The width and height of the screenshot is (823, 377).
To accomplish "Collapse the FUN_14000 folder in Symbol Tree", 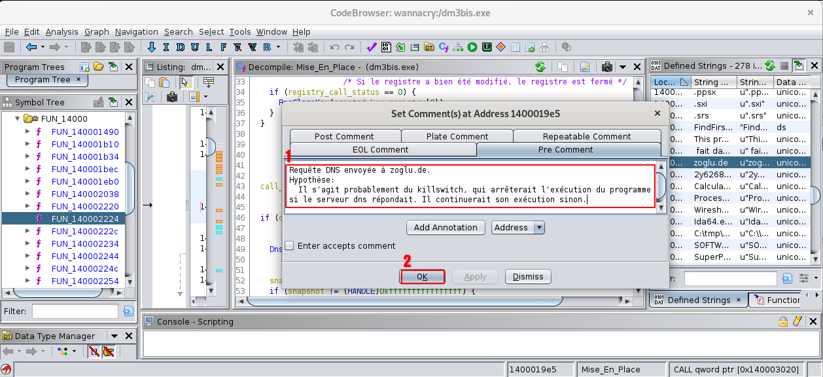I will tap(17, 119).
